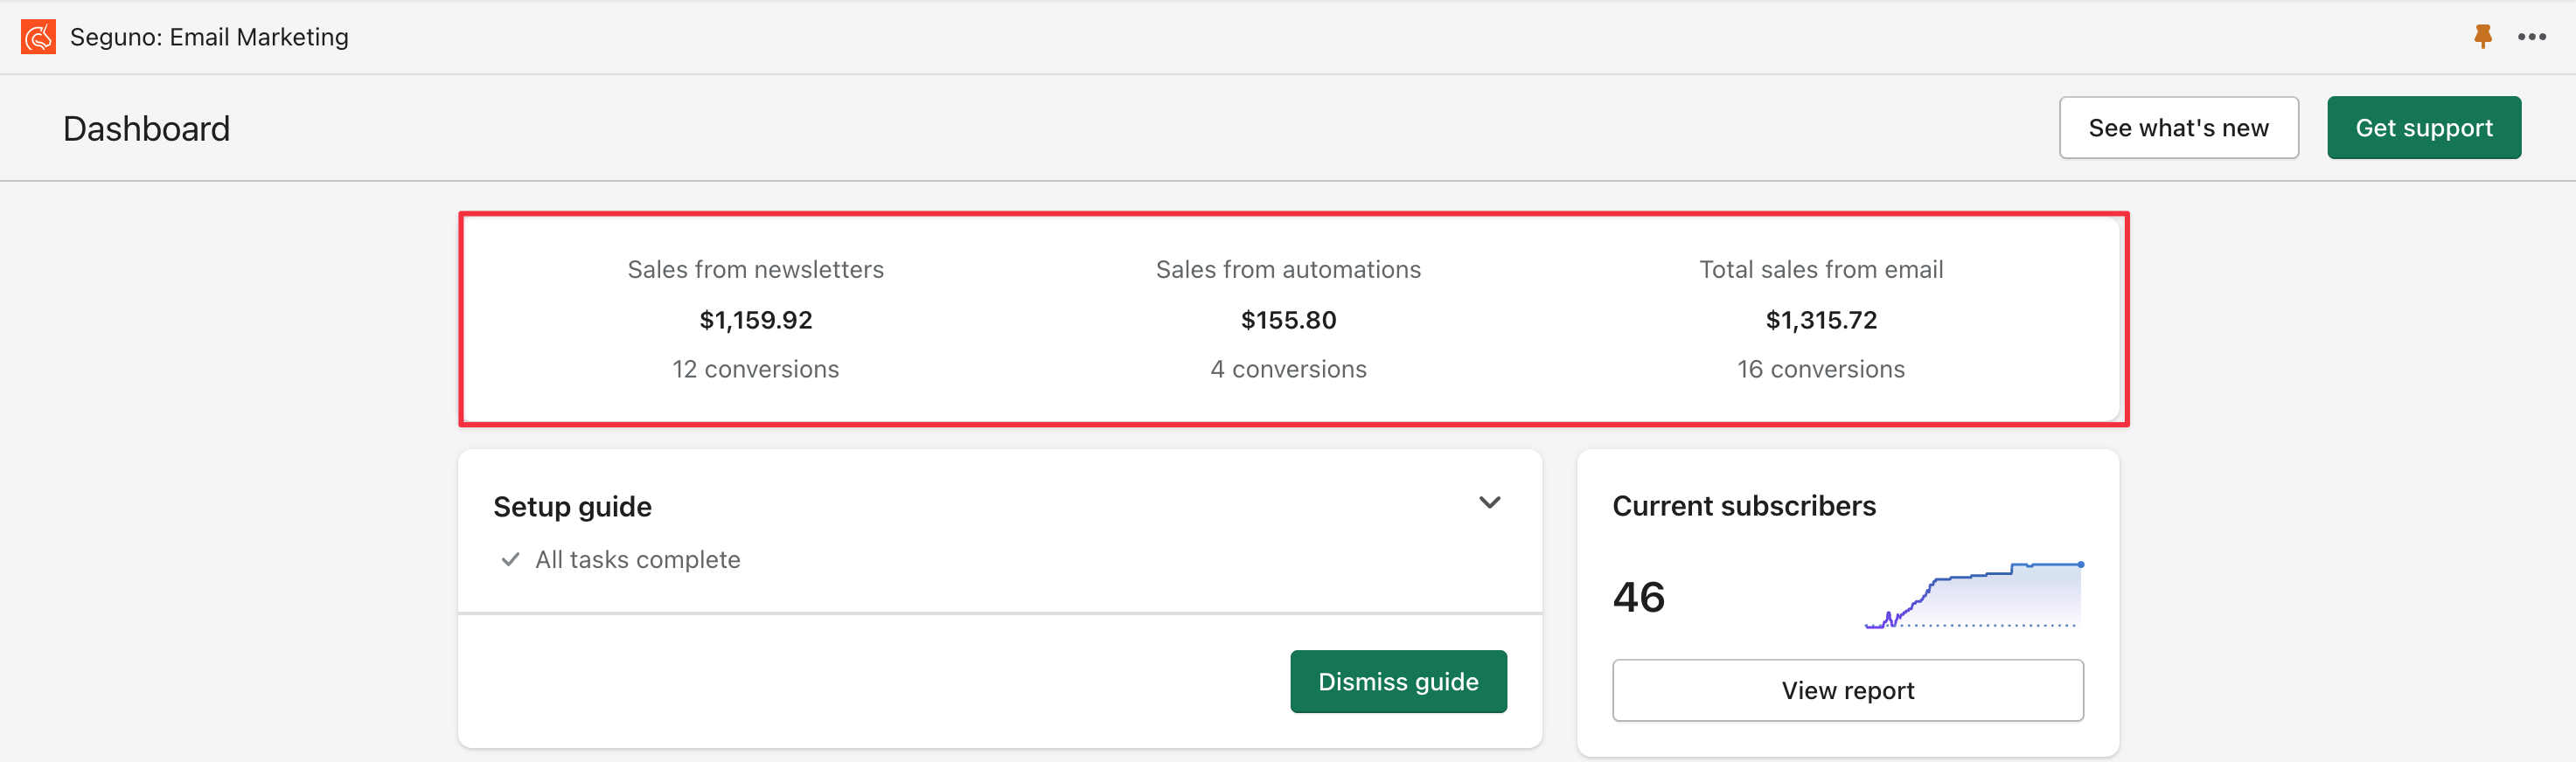Click the 12 conversions label

(755, 370)
